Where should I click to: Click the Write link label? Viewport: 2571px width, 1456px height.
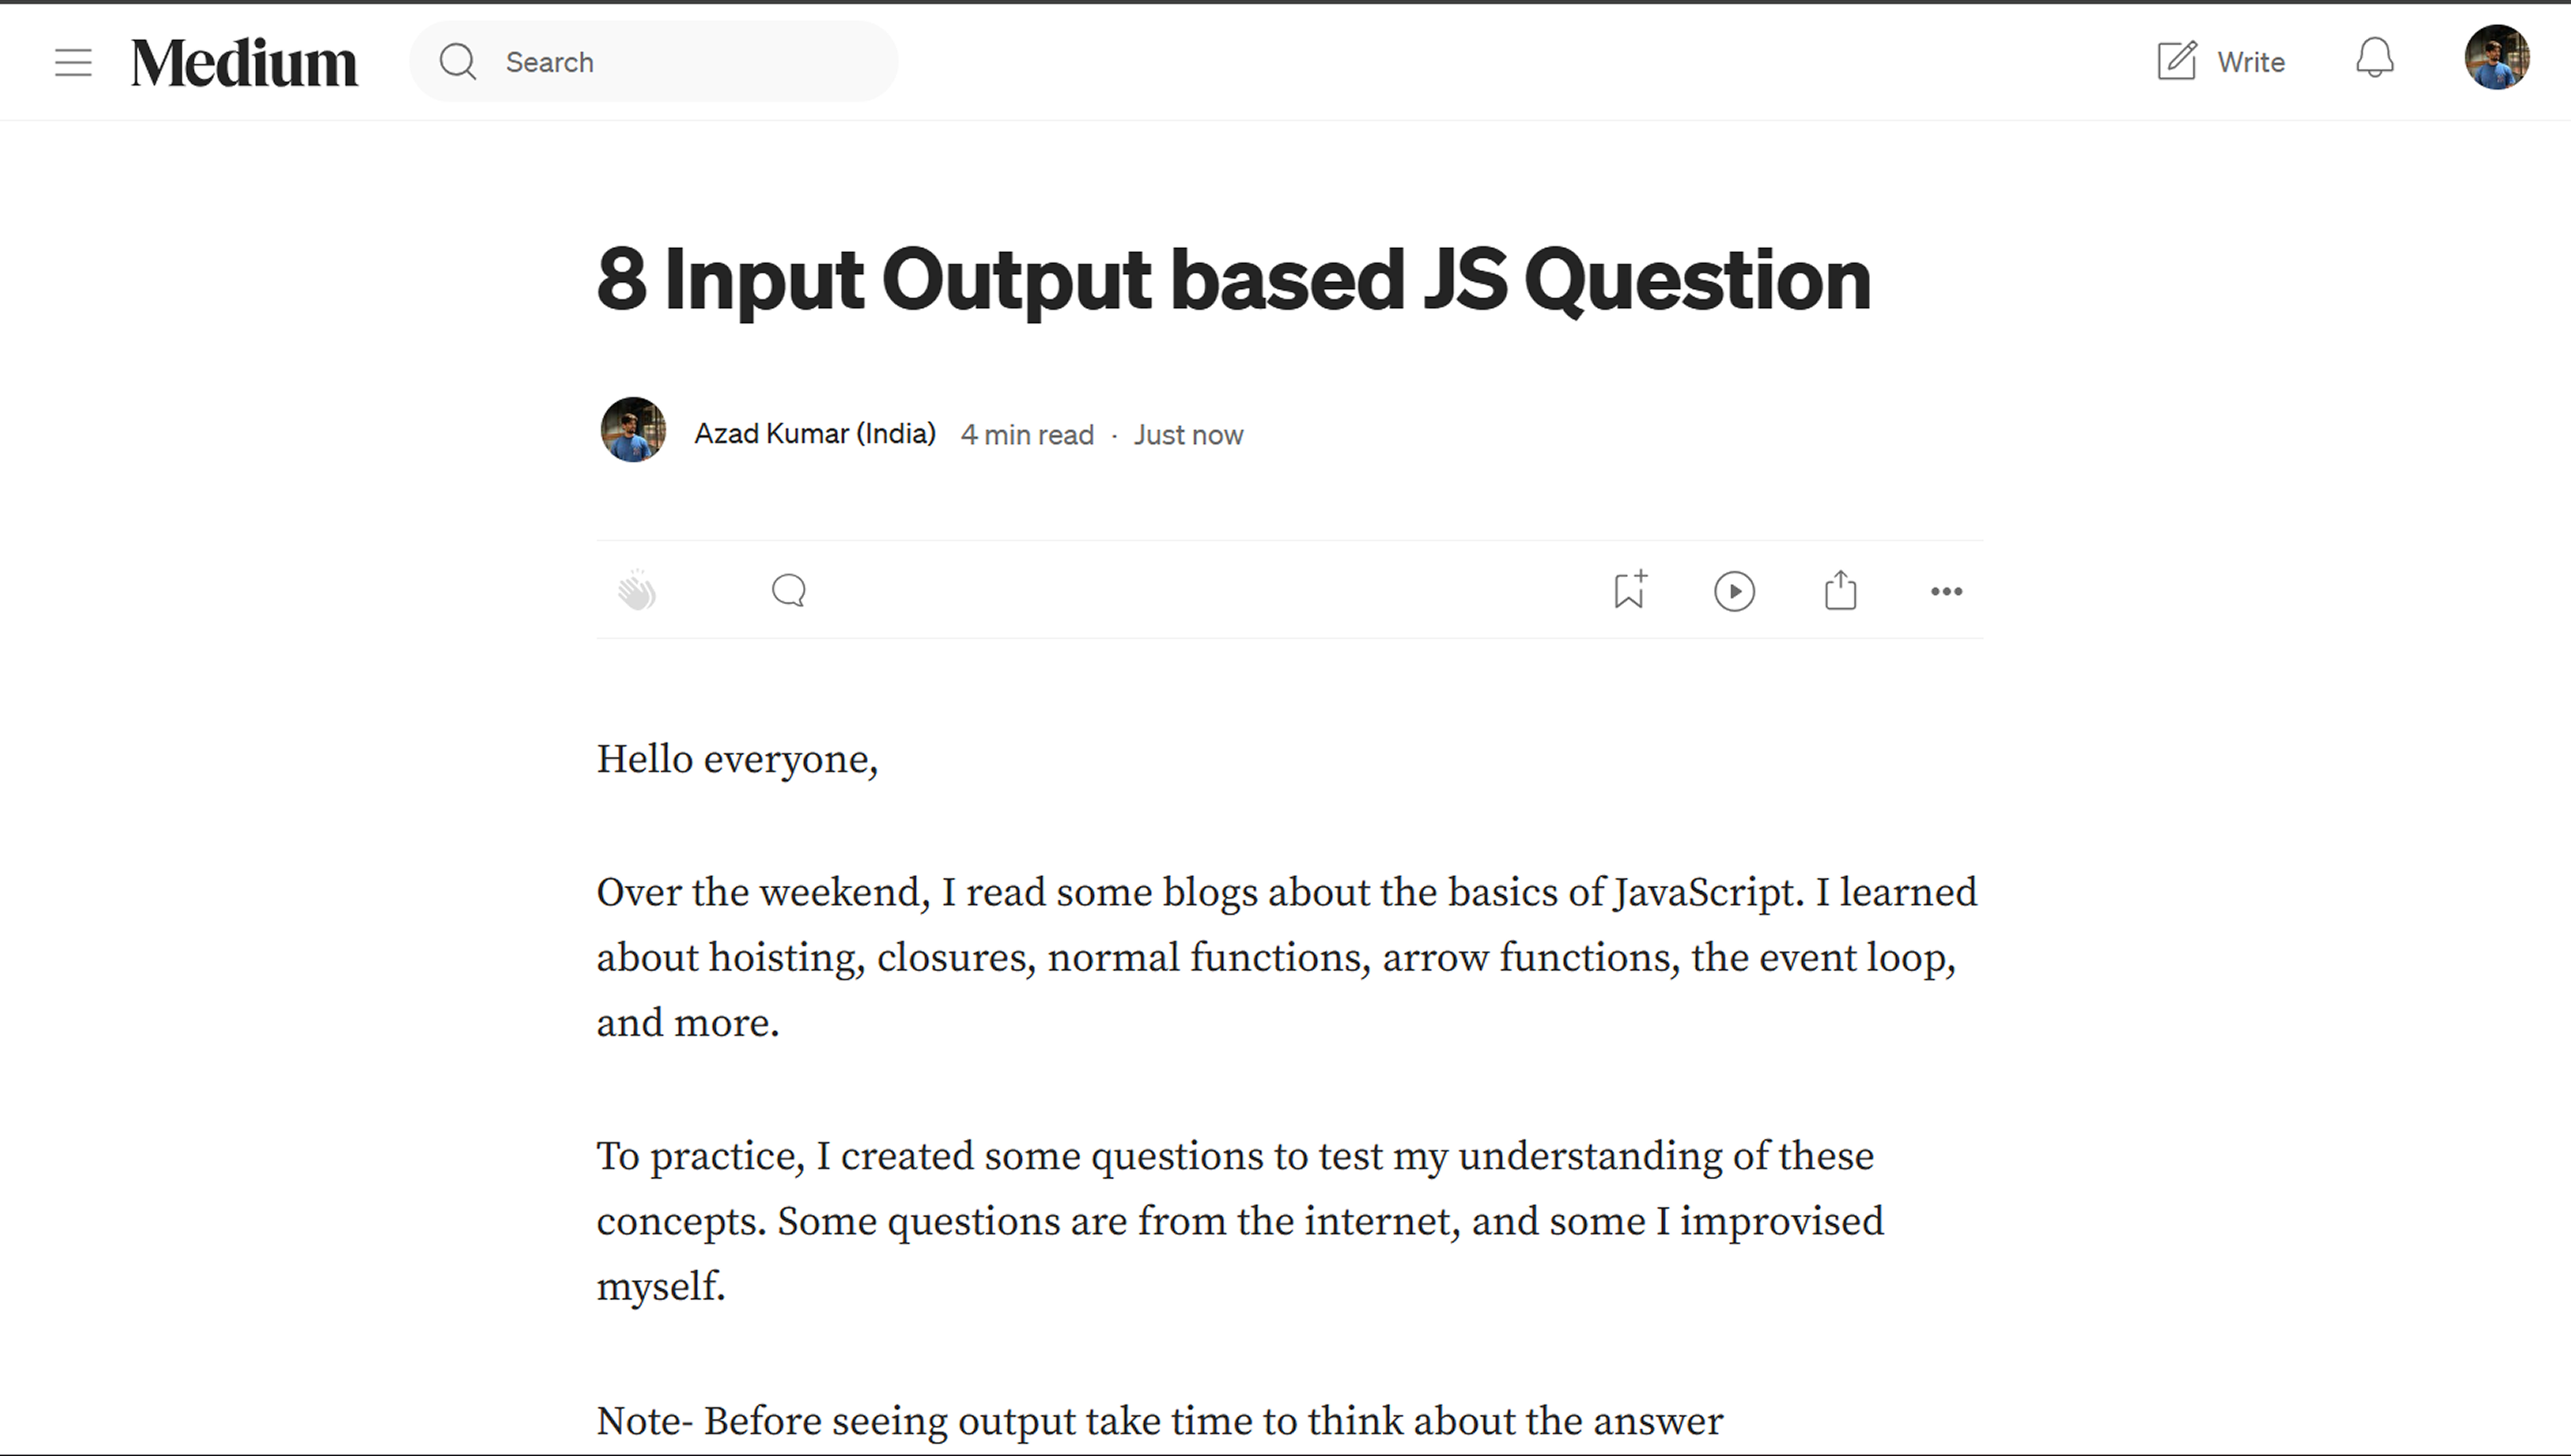tap(2250, 62)
